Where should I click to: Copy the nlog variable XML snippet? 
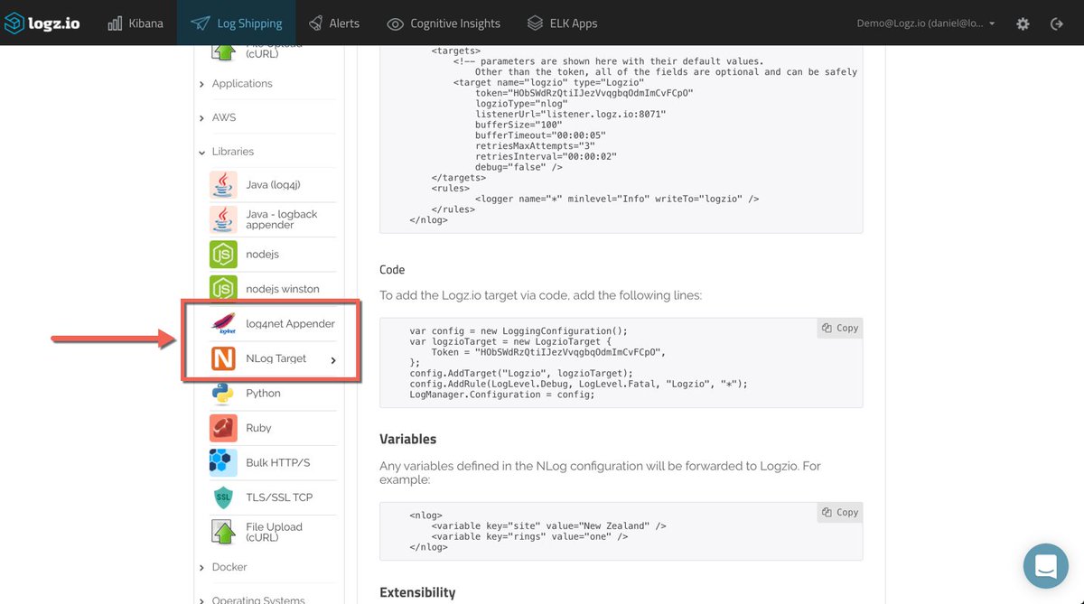[840, 512]
